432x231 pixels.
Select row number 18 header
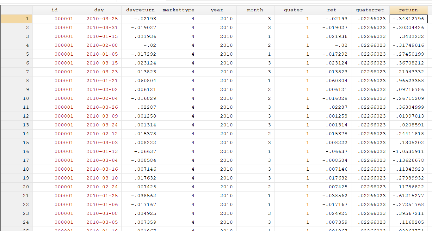coord(16,169)
